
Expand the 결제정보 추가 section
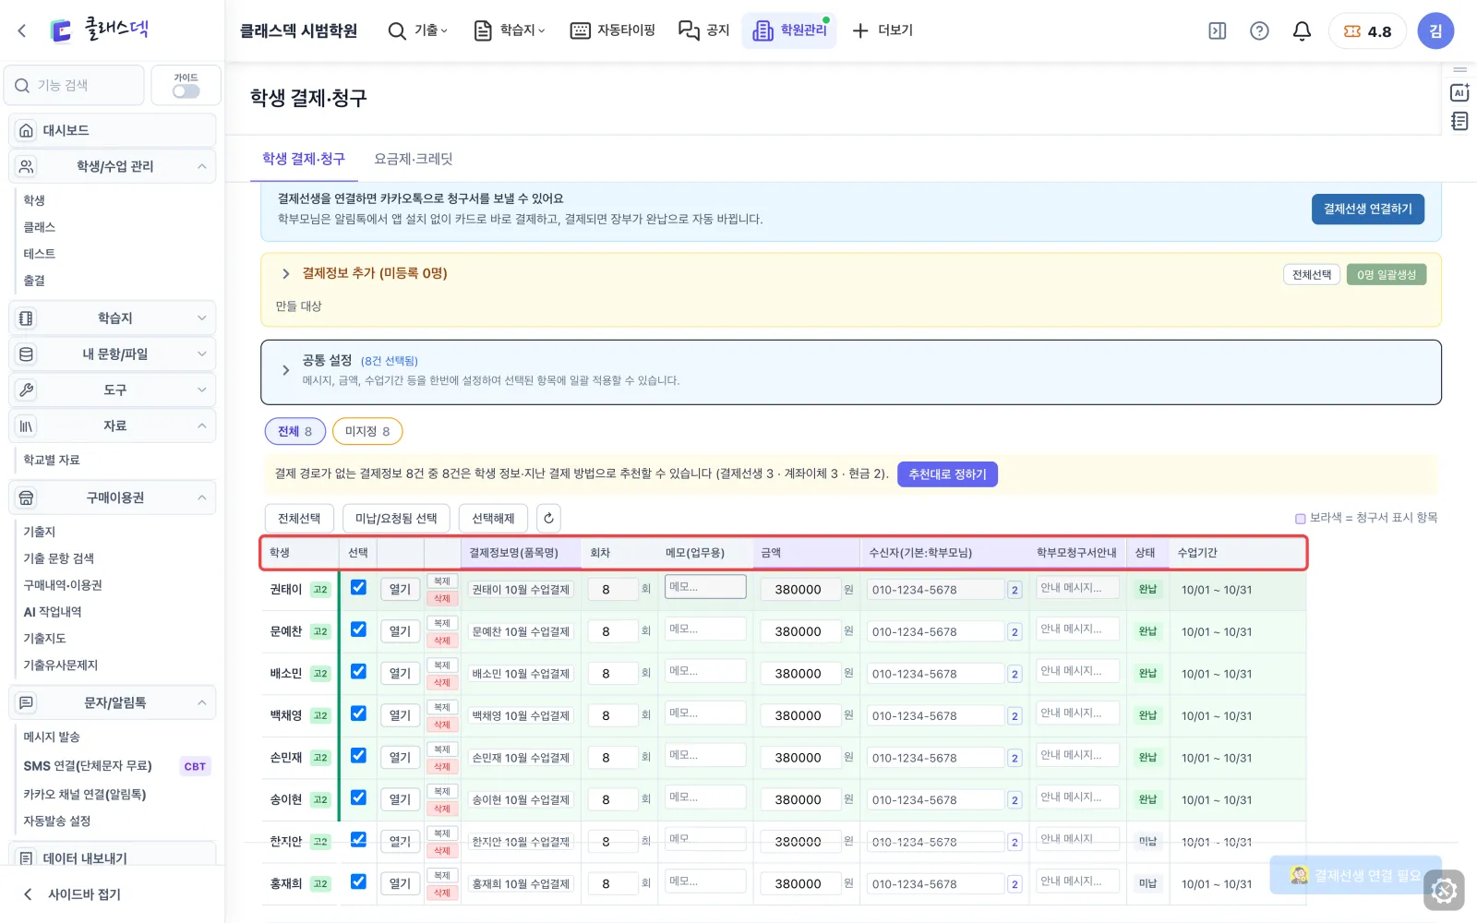286,273
